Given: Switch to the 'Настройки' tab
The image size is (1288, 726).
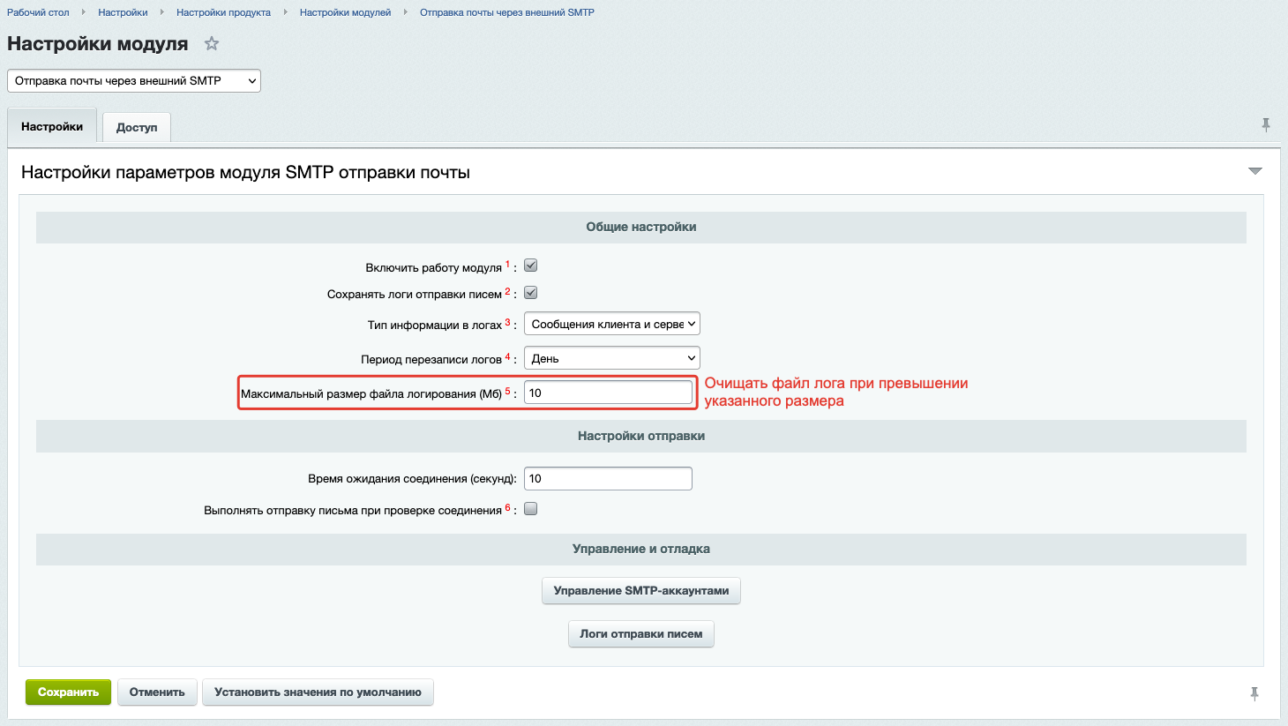Looking at the screenshot, I should click(x=52, y=126).
